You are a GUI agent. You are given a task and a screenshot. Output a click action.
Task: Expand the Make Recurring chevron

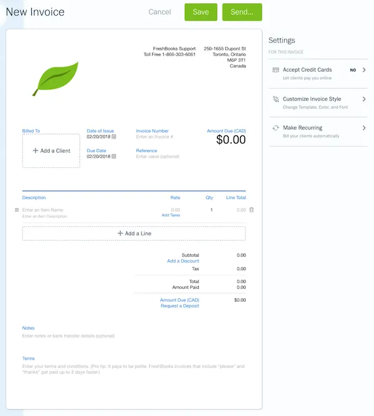click(364, 128)
